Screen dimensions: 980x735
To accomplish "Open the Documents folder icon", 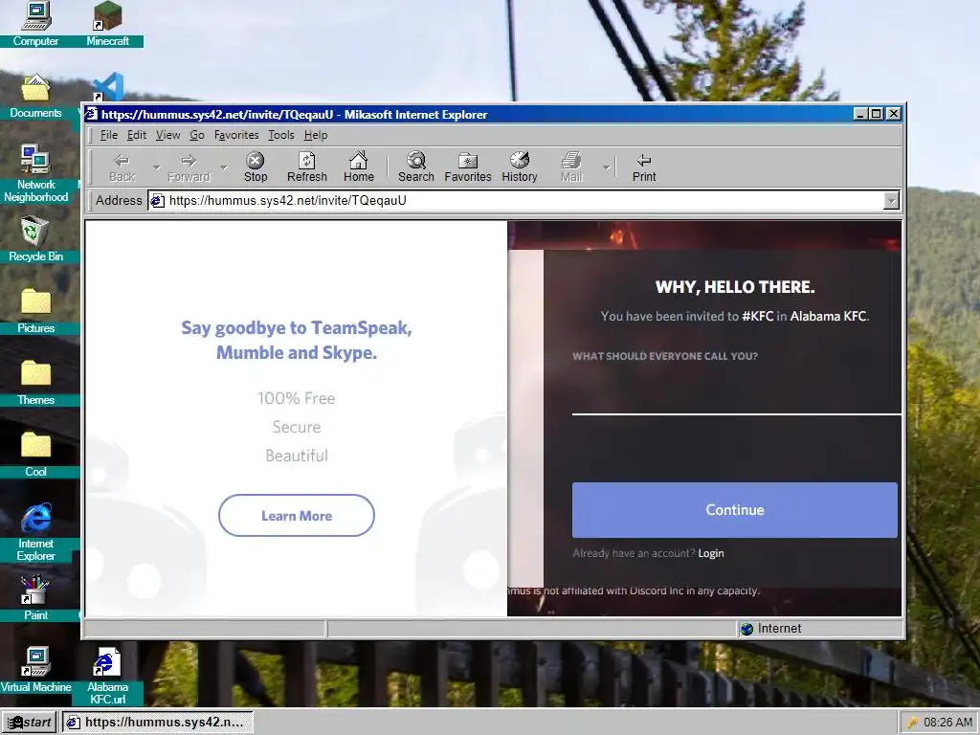I will [x=35, y=97].
